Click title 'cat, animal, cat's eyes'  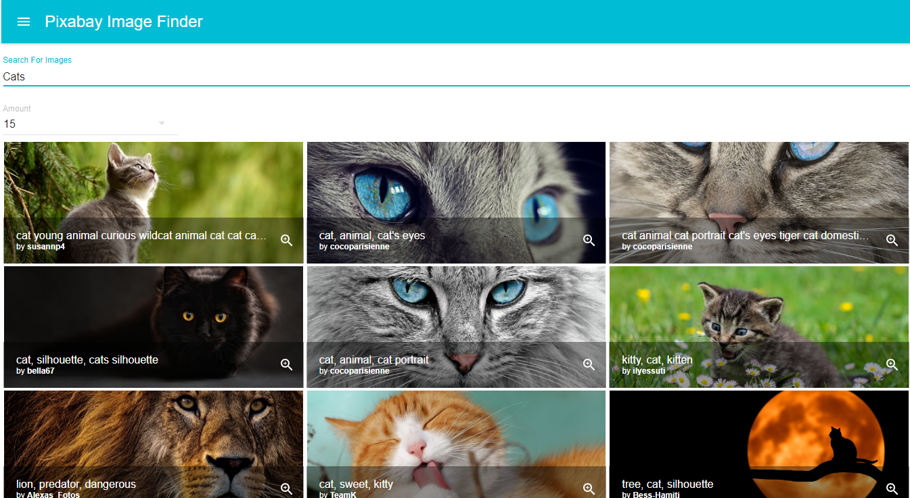point(372,236)
